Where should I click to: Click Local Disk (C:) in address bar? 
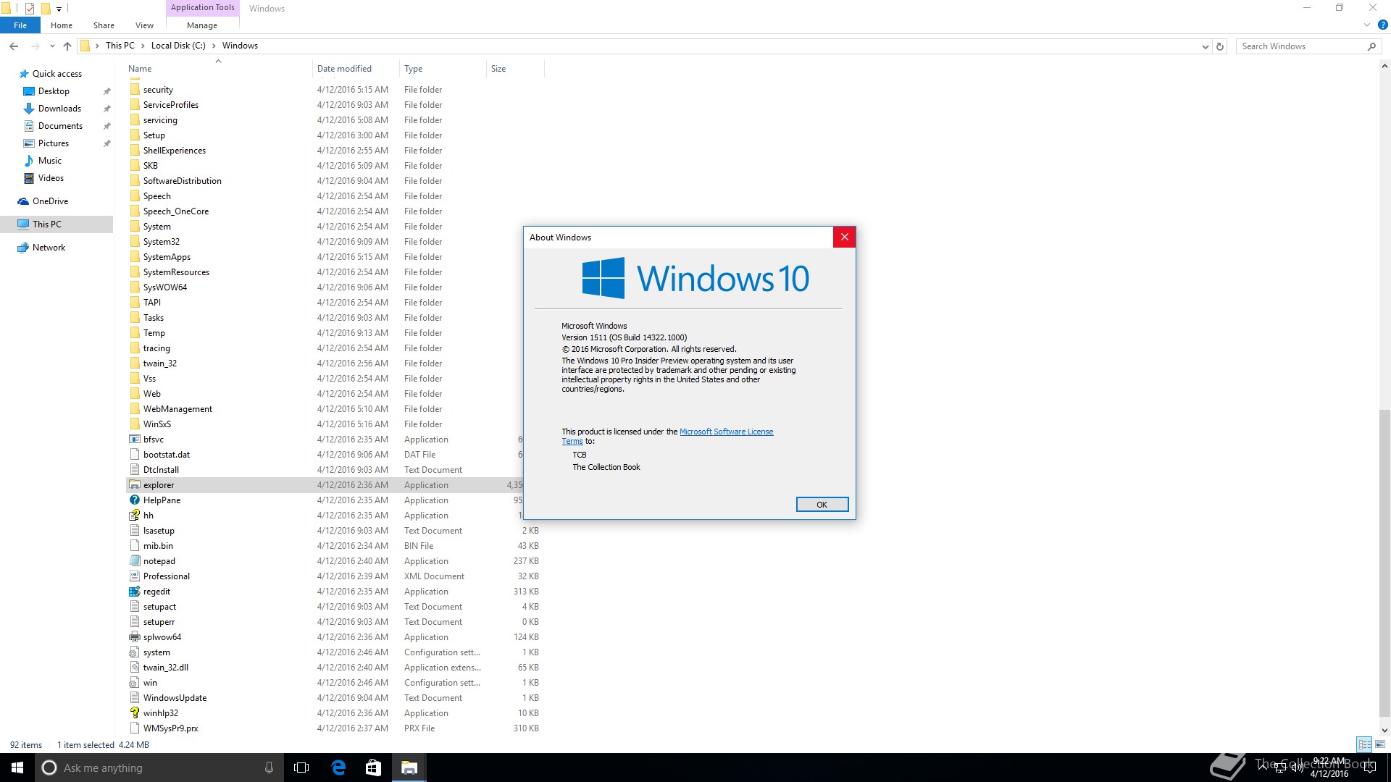click(178, 46)
